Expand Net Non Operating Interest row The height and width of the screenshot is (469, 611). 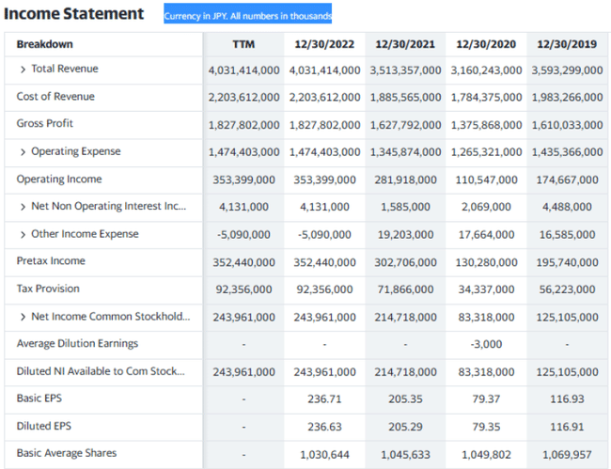(x=23, y=207)
